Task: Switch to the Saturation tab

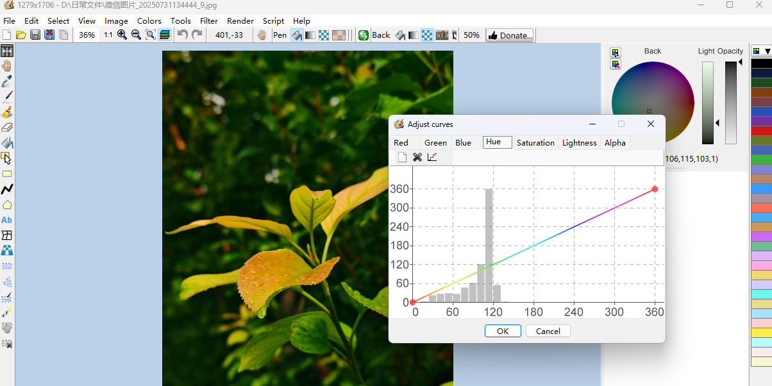Action: (x=535, y=142)
